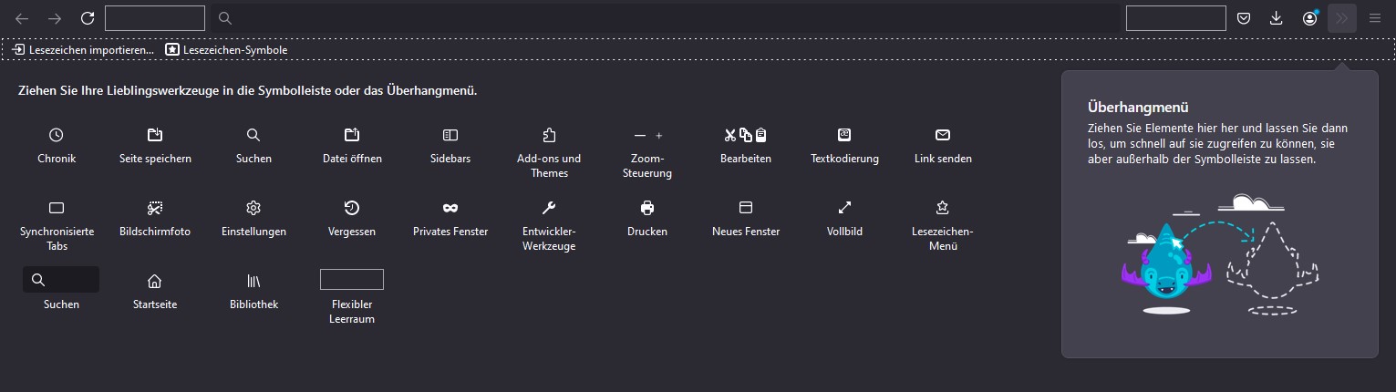Select the Seite speichern icon
1396x392 pixels.
[x=155, y=135]
